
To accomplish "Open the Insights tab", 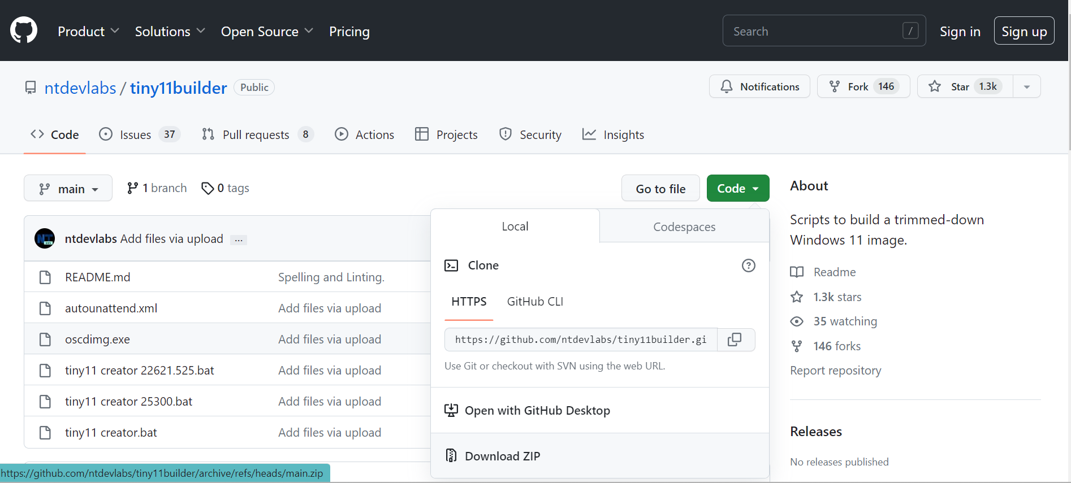I will tap(614, 134).
